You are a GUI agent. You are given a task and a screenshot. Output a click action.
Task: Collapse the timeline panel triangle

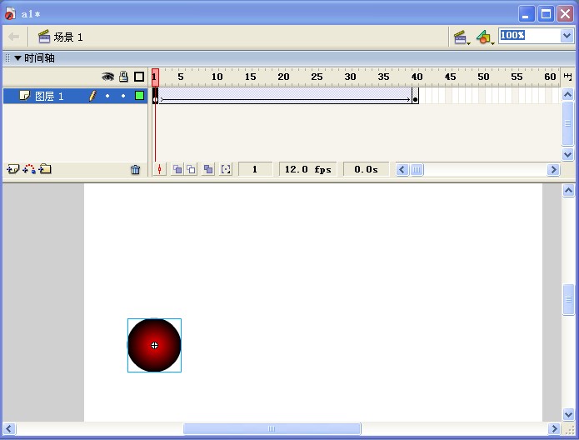pos(17,58)
